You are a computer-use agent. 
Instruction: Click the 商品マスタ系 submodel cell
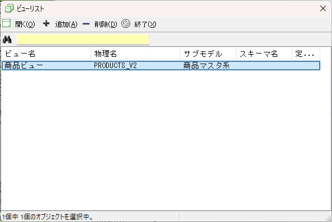(206, 65)
